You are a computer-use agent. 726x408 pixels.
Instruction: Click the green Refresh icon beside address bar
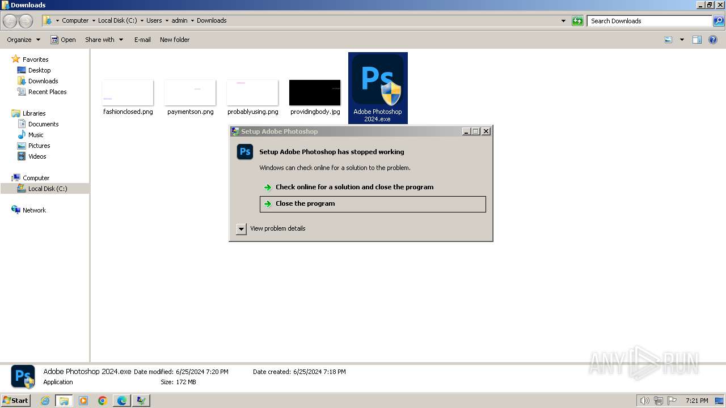coord(577,21)
